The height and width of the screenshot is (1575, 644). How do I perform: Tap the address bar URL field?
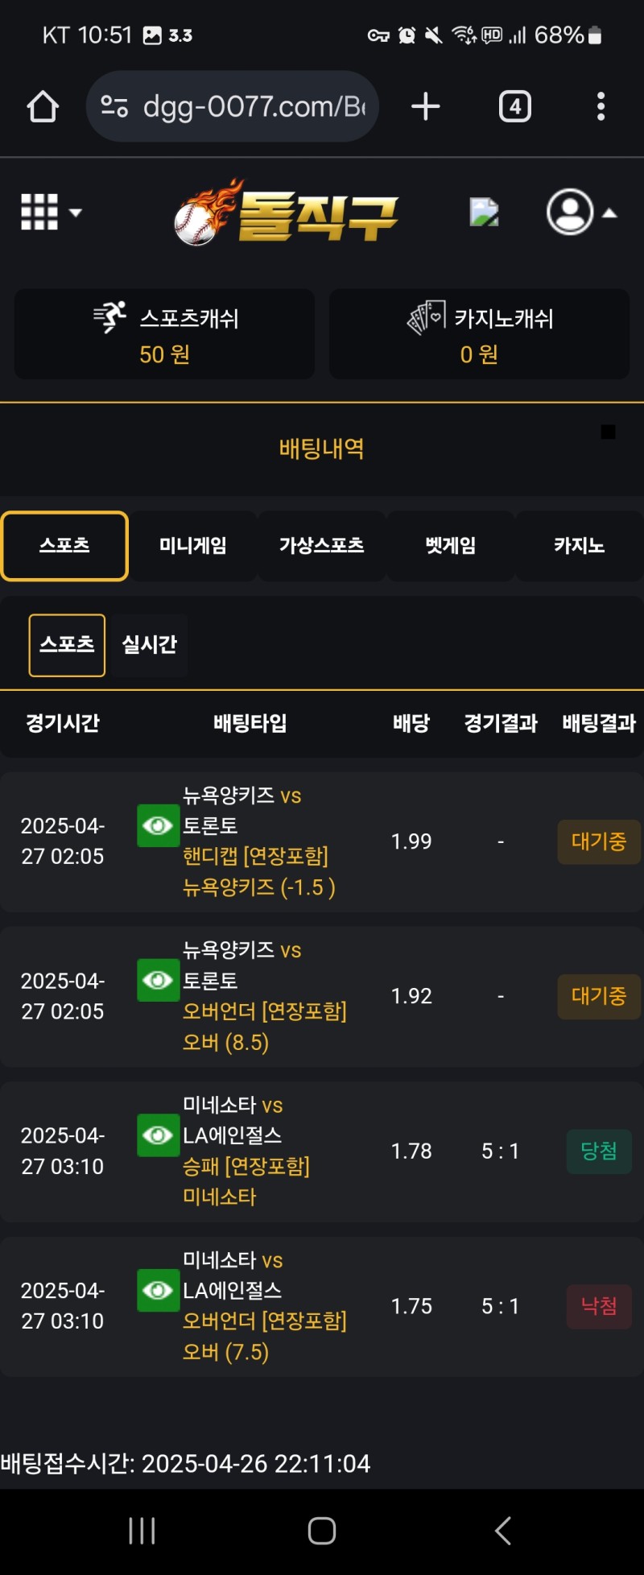pos(254,106)
